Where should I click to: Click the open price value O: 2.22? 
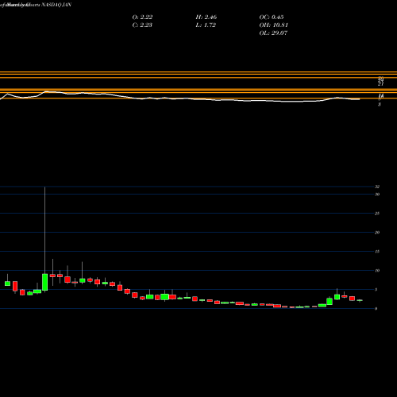142,17
